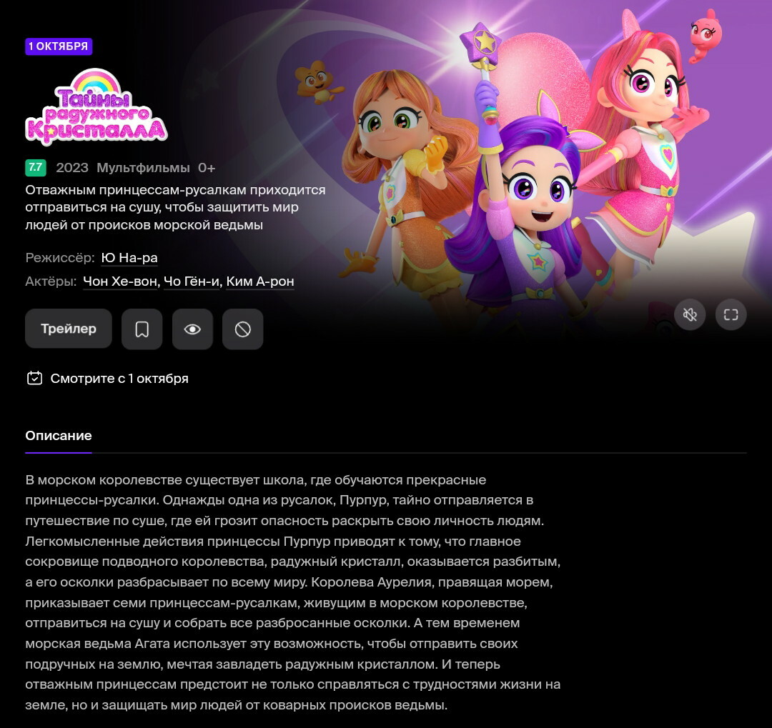Image resolution: width=772 pixels, height=728 pixels.
Task: Click the not interested block icon
Action: click(x=243, y=329)
